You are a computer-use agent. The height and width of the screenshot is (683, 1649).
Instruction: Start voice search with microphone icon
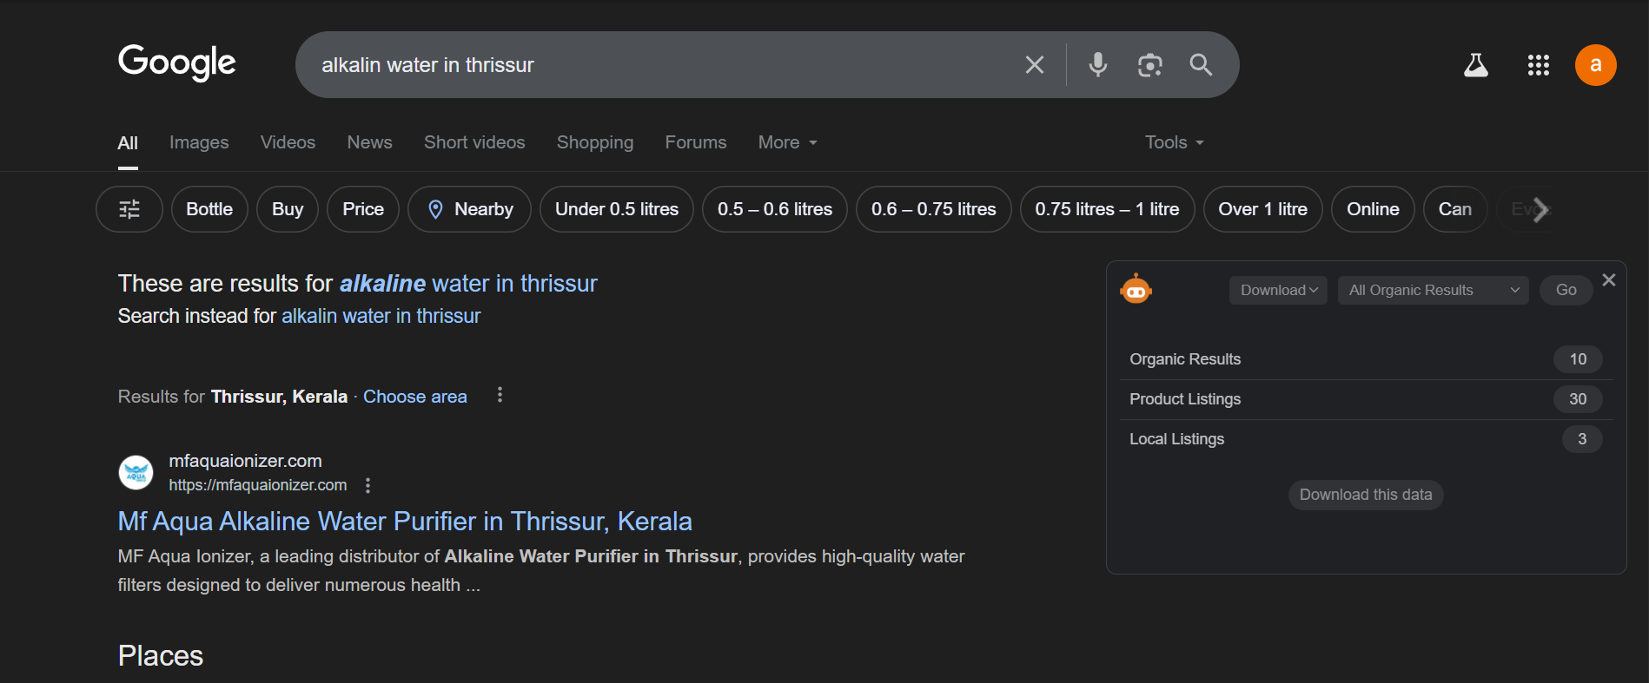point(1098,65)
